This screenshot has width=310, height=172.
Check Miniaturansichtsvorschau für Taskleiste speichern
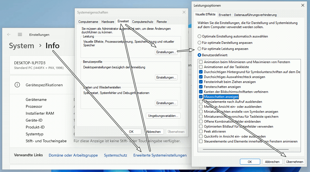click(x=201, y=117)
